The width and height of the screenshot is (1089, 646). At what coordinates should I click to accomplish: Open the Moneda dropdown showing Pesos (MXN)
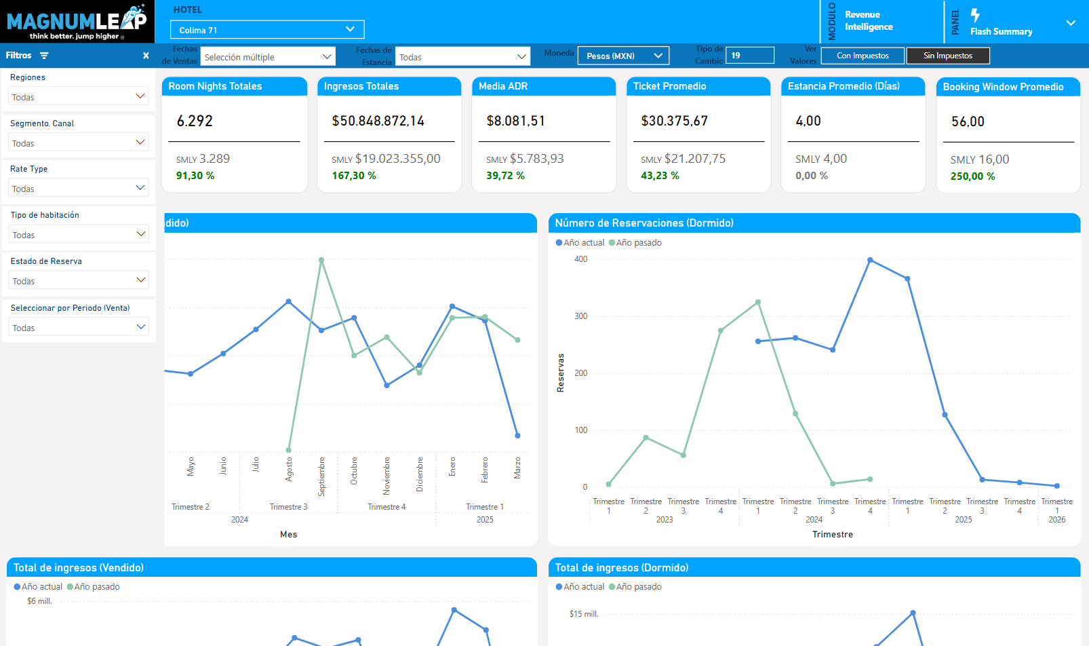[623, 56]
